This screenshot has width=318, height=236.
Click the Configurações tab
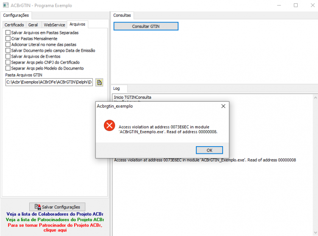[16, 15]
